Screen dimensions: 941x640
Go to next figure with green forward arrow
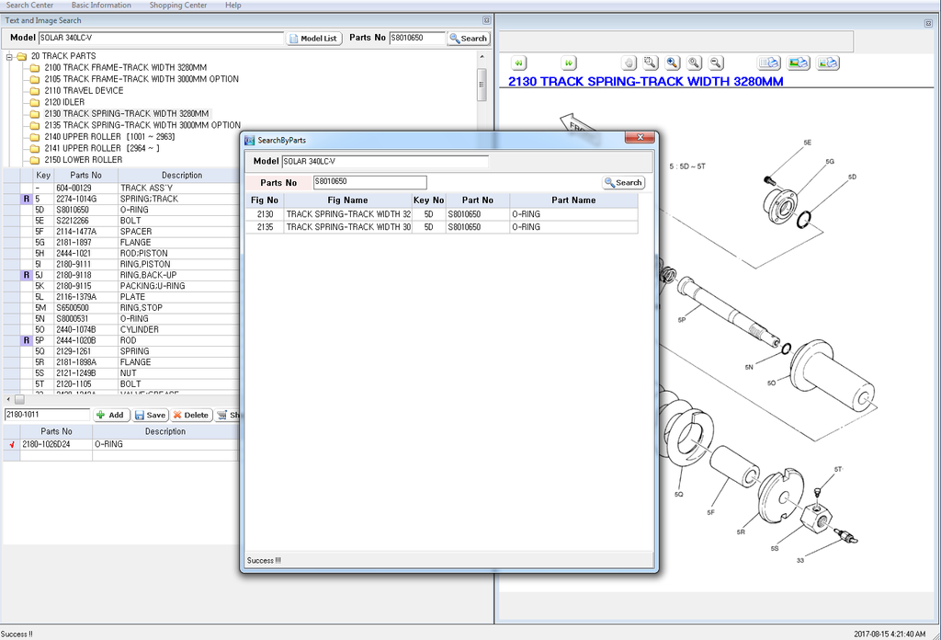pos(568,63)
